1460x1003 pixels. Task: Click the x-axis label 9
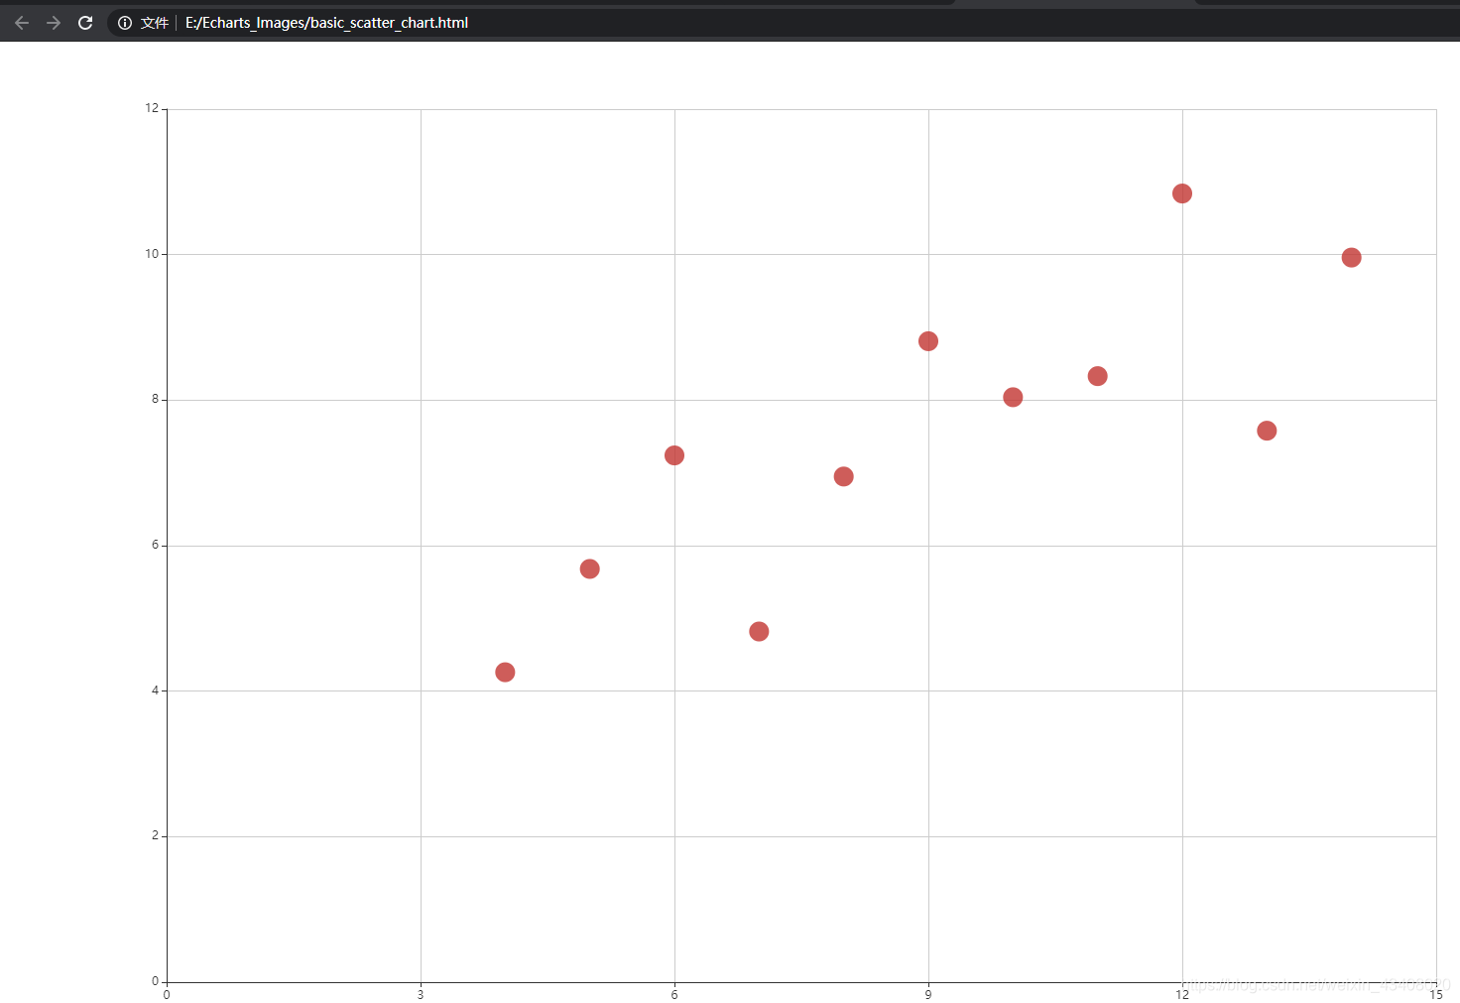[928, 995]
